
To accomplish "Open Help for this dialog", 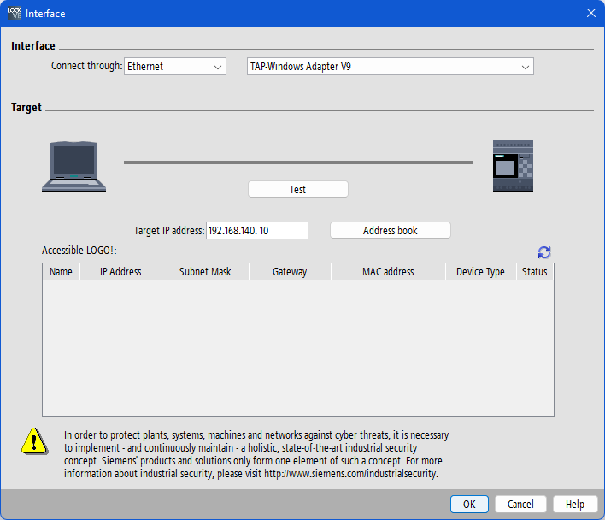I will click(575, 504).
